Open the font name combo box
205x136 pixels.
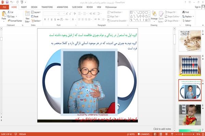pos(51,14)
